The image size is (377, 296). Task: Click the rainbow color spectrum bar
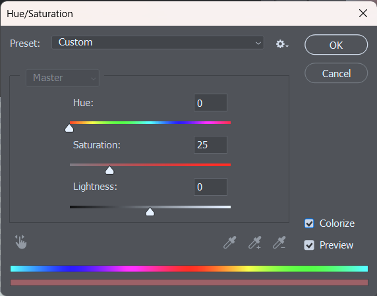pyautogui.click(x=189, y=268)
